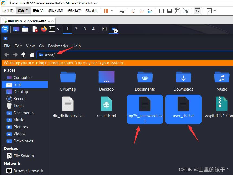Open the dropdown arrow next to the pause button

pyautogui.click(x=112, y=11)
